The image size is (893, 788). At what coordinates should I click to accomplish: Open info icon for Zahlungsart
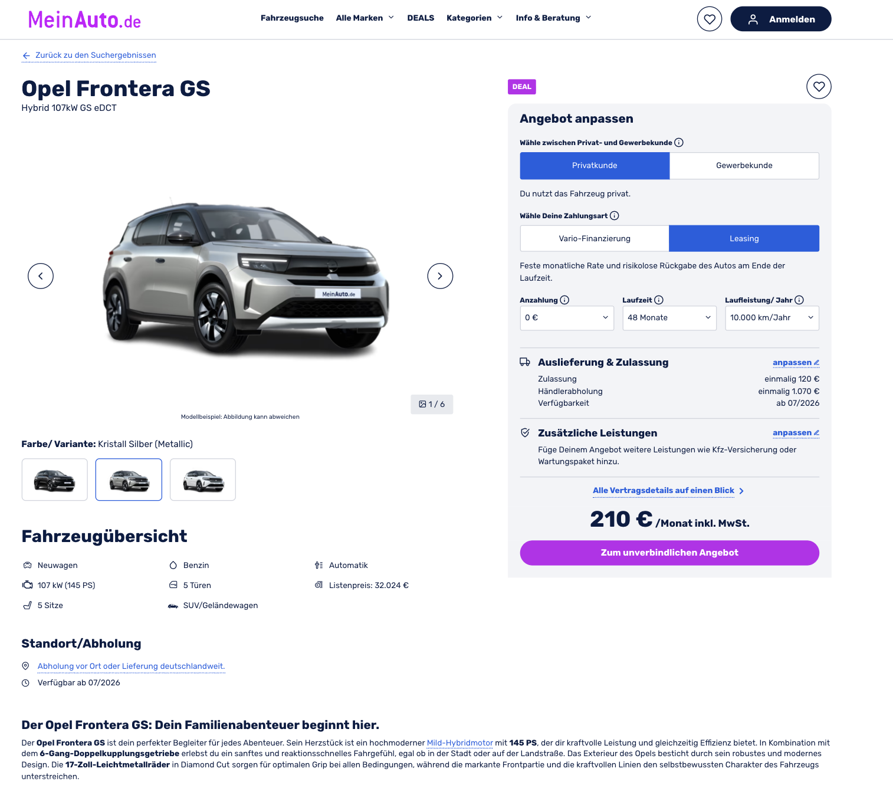coord(614,215)
